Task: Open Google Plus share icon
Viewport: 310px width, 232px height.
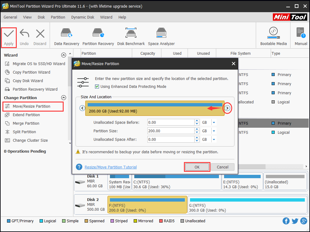Action: [304, 221]
